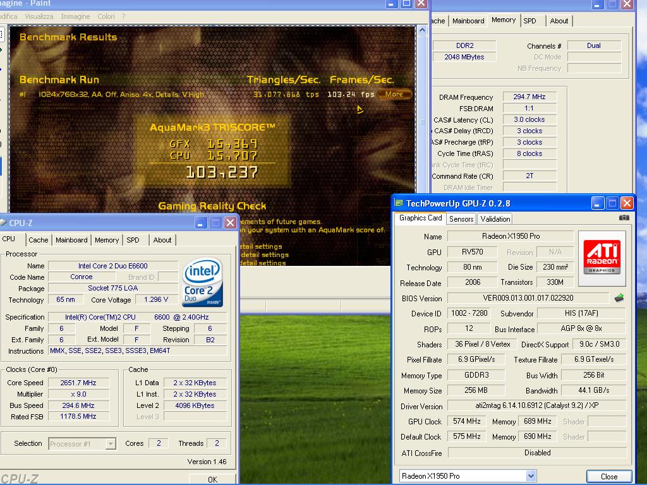The height and width of the screenshot is (485, 647).
Task: Open the SPD tab in front CPU-Z
Action: pyautogui.click(x=133, y=240)
